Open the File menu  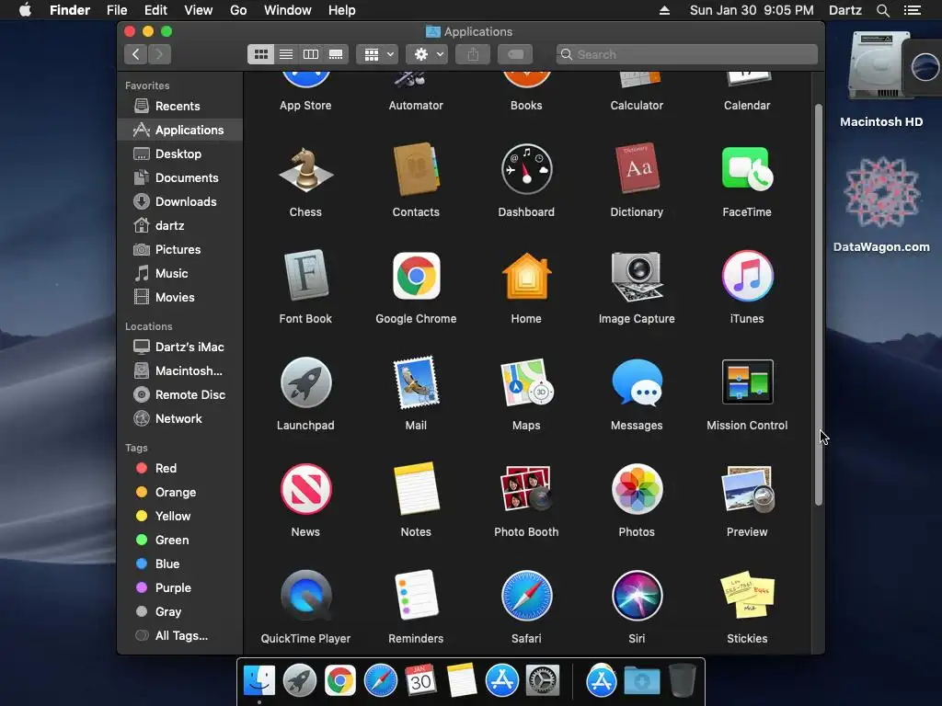coord(117,10)
